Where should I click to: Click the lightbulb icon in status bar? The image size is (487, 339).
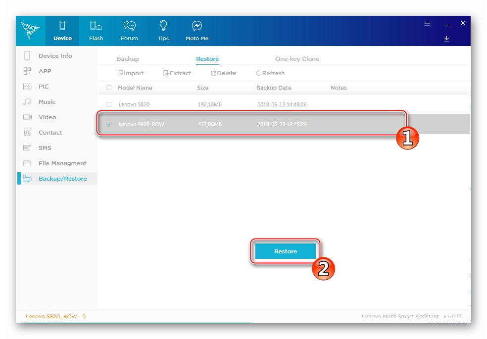tap(84, 316)
